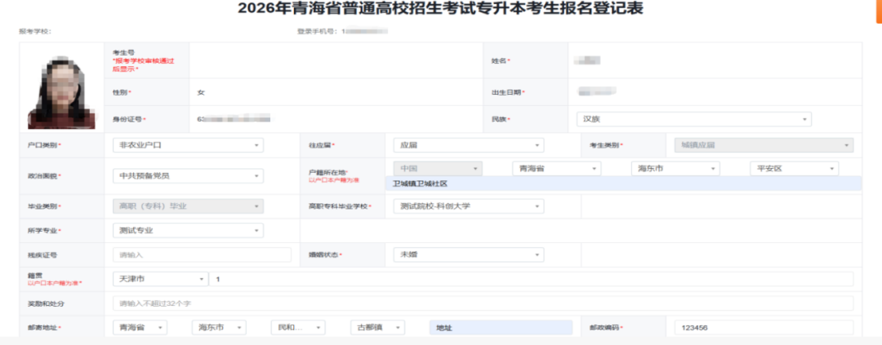
Task: Expand the 古鄯镇 town dropdown
Action: click(377, 327)
